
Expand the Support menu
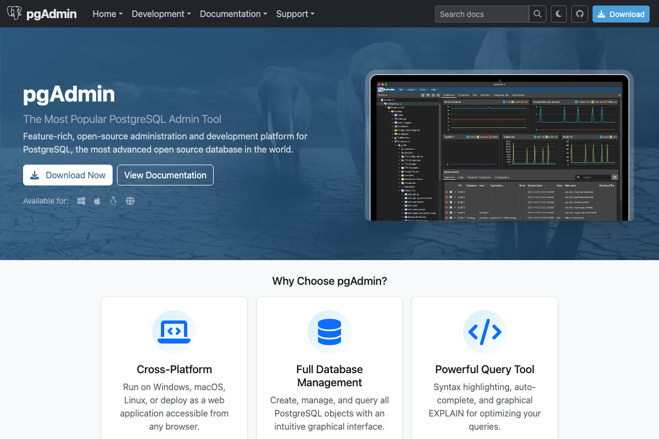[295, 14]
